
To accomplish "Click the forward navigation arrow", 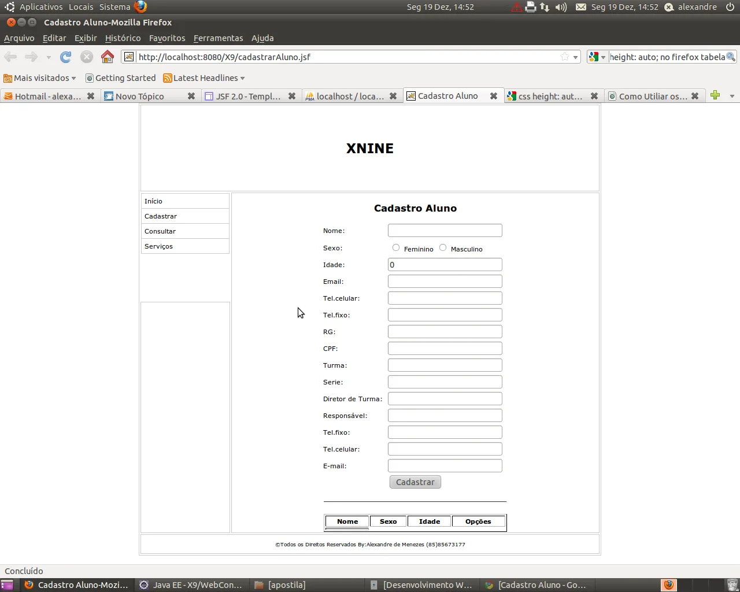I will click(31, 57).
